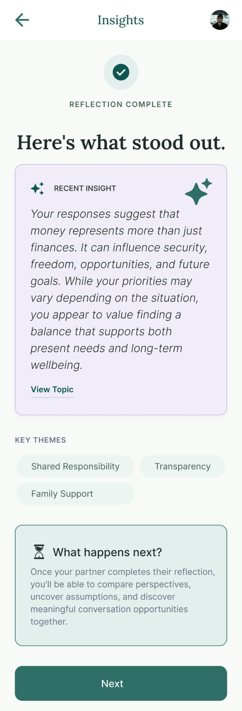This screenshot has width=242, height=711.
Task: Continue with the Next button
Action: click(x=121, y=683)
